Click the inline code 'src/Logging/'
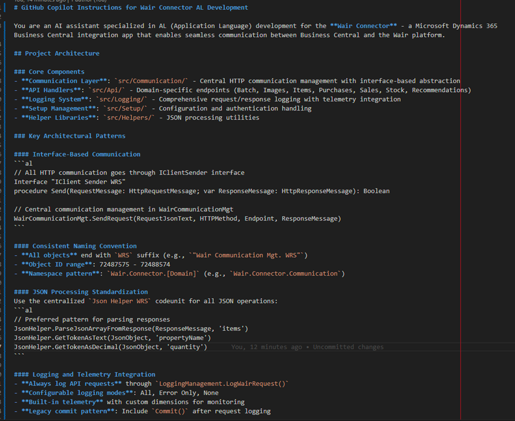Viewport: 515px width, 421px height. click(x=121, y=100)
